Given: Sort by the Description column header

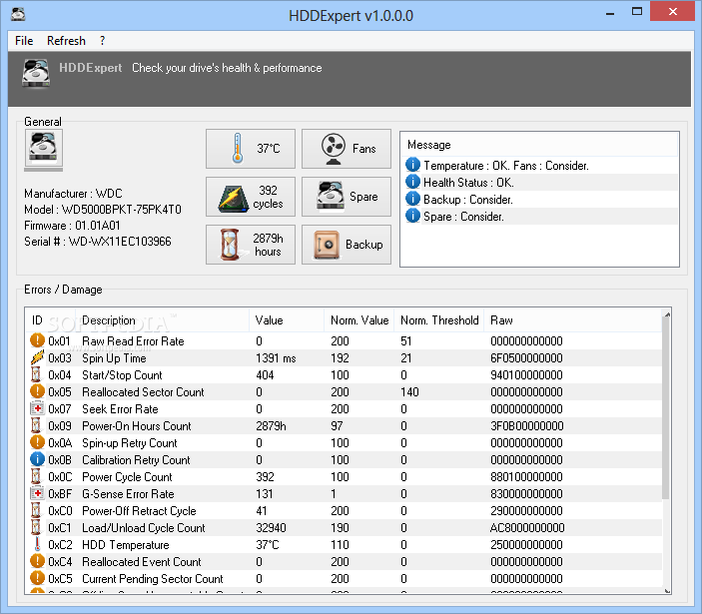Looking at the screenshot, I should tap(108, 320).
